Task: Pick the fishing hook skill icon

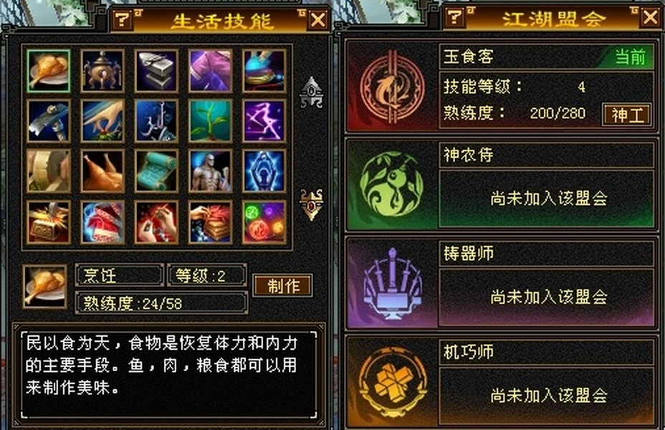Action: (x=156, y=121)
